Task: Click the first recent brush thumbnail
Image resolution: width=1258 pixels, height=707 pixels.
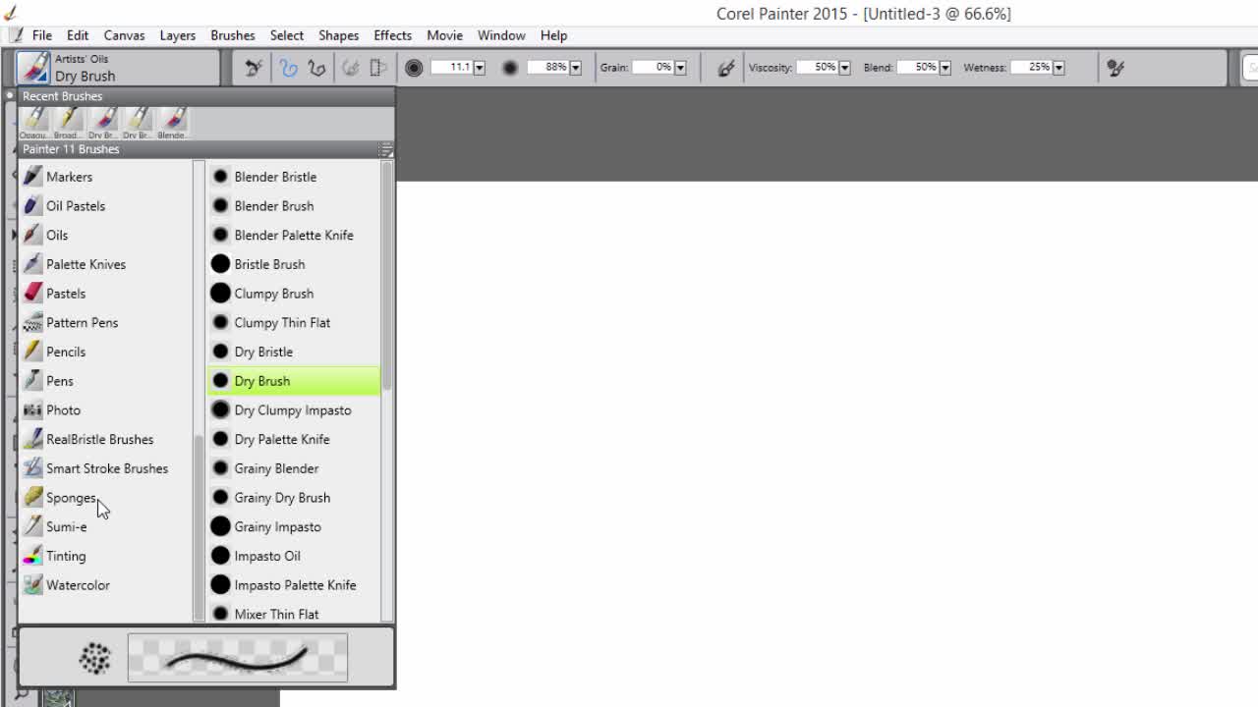Action: coord(34,123)
